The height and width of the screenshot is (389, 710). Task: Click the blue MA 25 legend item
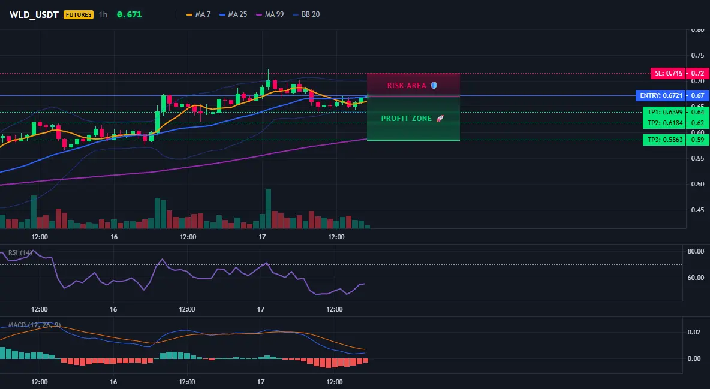coord(233,14)
